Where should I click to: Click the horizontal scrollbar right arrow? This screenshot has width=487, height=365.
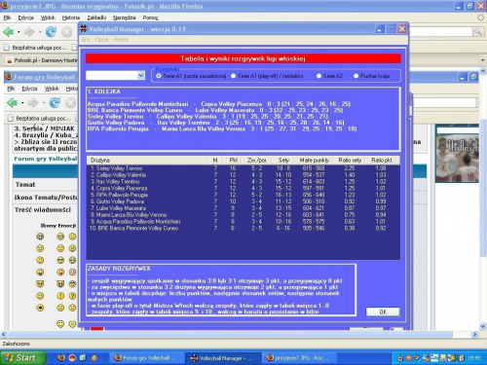tap(475, 334)
